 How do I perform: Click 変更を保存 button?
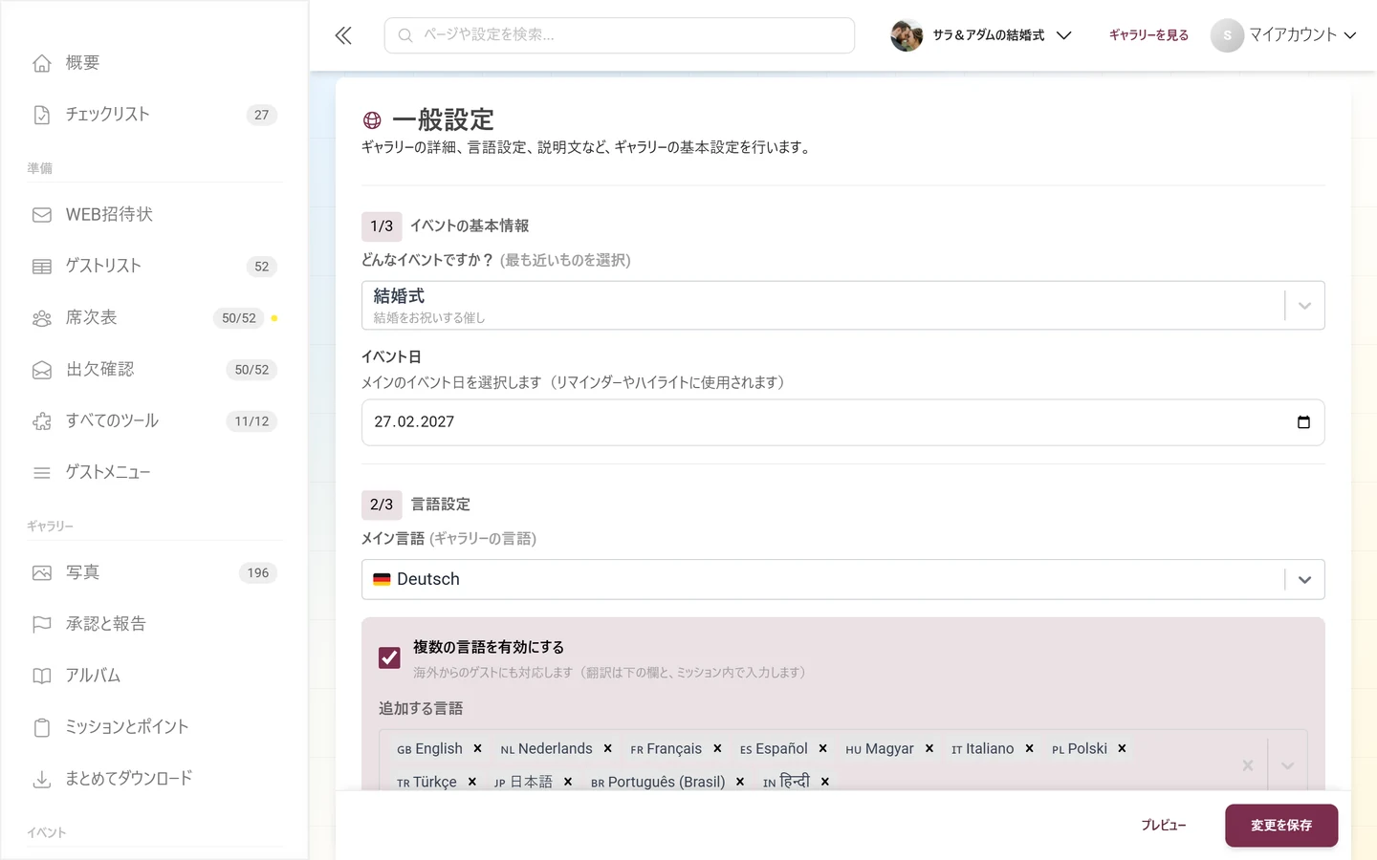point(1281,826)
